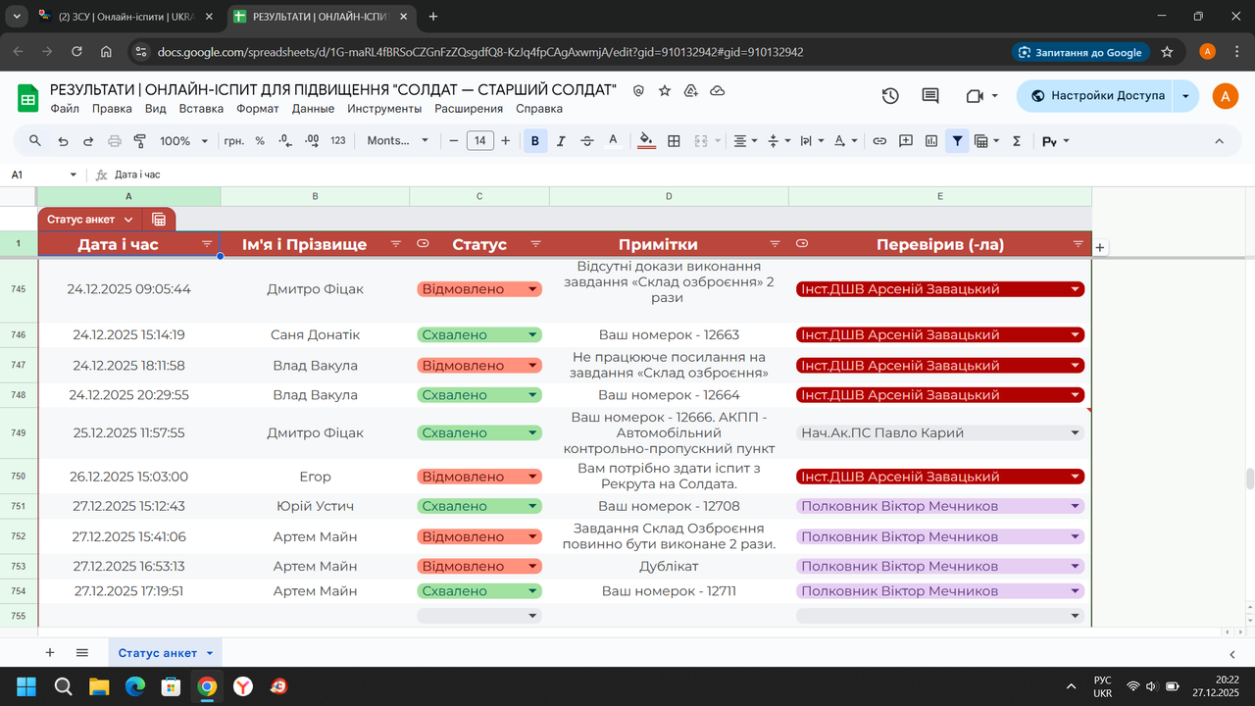Click the paint format roller icon
Image resolution: width=1255 pixels, height=706 pixels.
pos(139,141)
